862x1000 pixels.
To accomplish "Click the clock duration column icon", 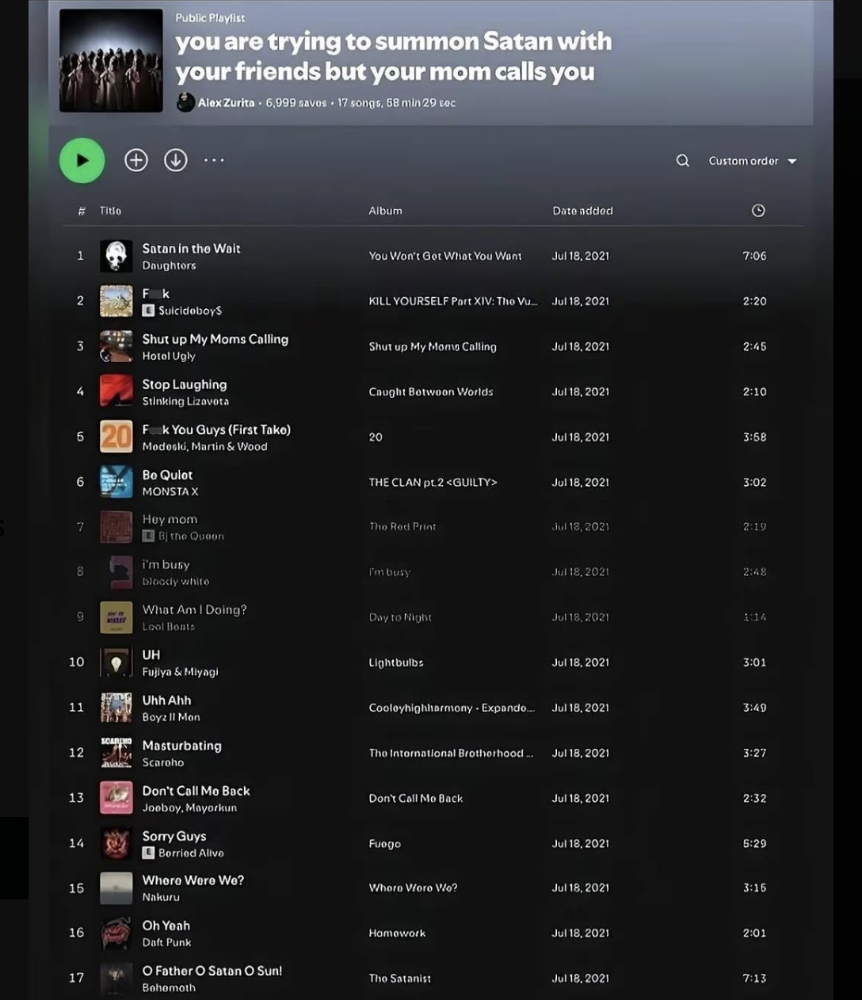I will [x=758, y=211].
